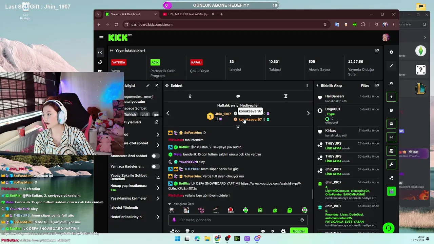Screen dimensions: 434x244
Task: Select the stream broadcast sidebar icon
Action: [x=100, y=53]
